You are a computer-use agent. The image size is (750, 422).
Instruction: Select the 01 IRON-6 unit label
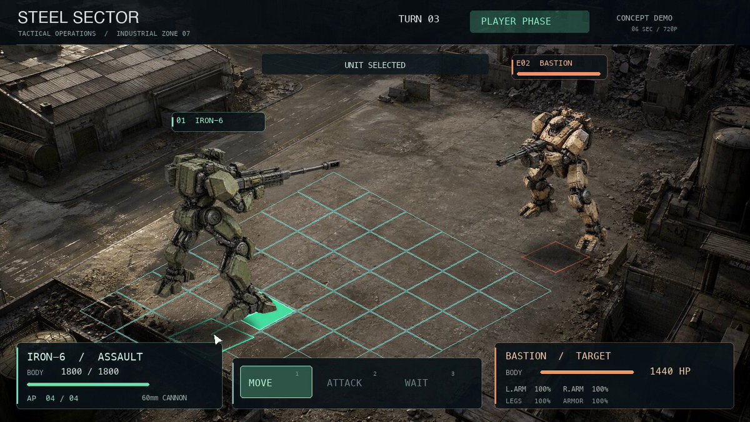[x=218, y=121]
